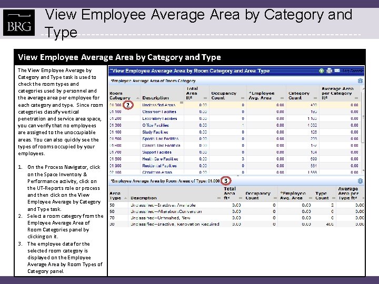Open General Use Facilities category link
379x284 pixels.
[161, 146]
